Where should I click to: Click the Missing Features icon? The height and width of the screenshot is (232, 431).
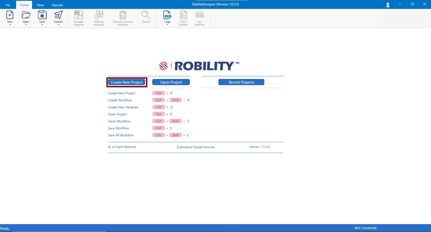(x=99, y=15)
